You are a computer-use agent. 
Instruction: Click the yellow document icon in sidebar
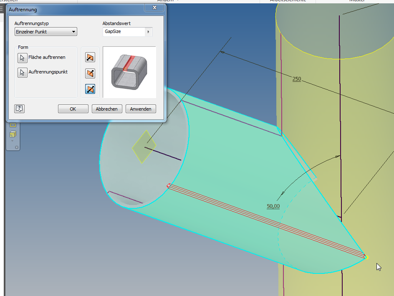[13, 125]
